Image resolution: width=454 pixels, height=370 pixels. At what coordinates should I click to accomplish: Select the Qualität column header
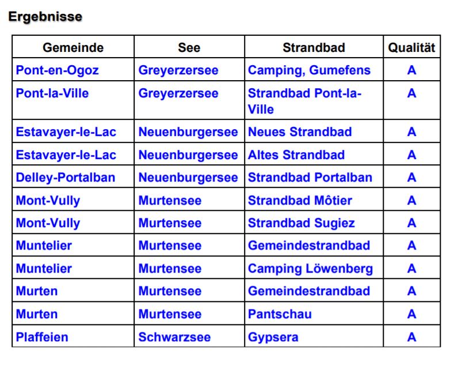coord(411,48)
